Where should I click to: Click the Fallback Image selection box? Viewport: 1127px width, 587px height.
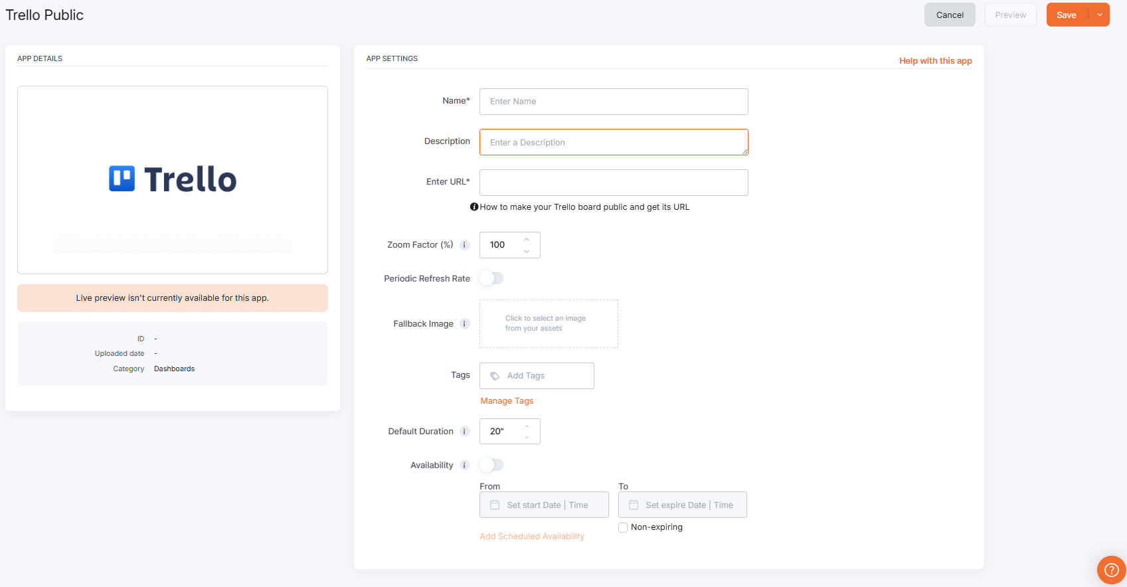click(x=549, y=323)
